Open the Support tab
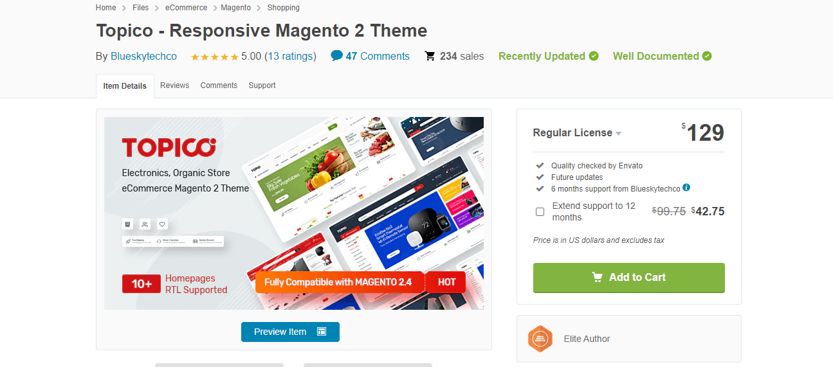The width and height of the screenshot is (833, 367). click(262, 85)
